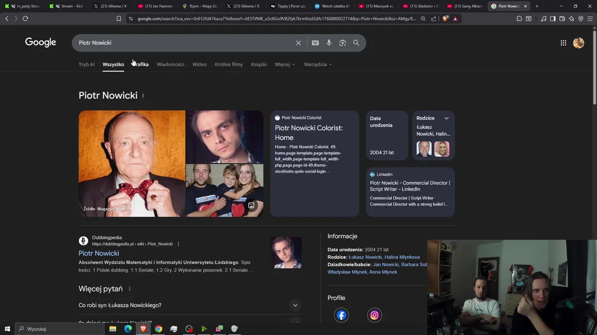Switch to Krótkie filmy tab

(x=229, y=64)
